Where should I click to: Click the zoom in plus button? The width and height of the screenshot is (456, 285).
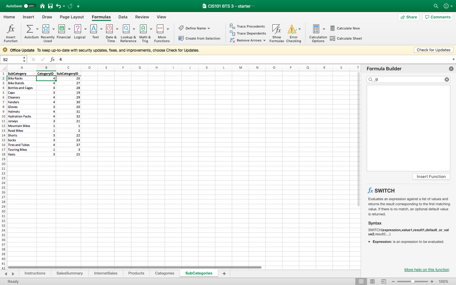tap(432, 281)
